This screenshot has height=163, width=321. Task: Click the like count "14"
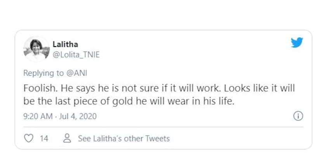coord(44,139)
